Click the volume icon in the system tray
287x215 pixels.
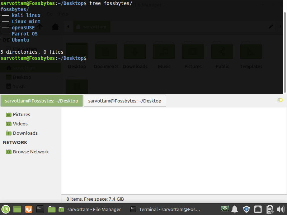click(280, 209)
